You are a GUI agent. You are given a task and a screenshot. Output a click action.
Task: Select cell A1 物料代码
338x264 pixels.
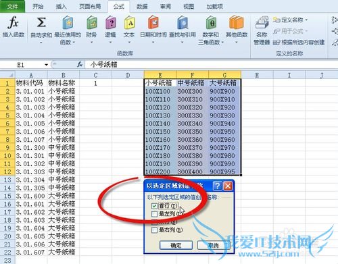coord(31,83)
